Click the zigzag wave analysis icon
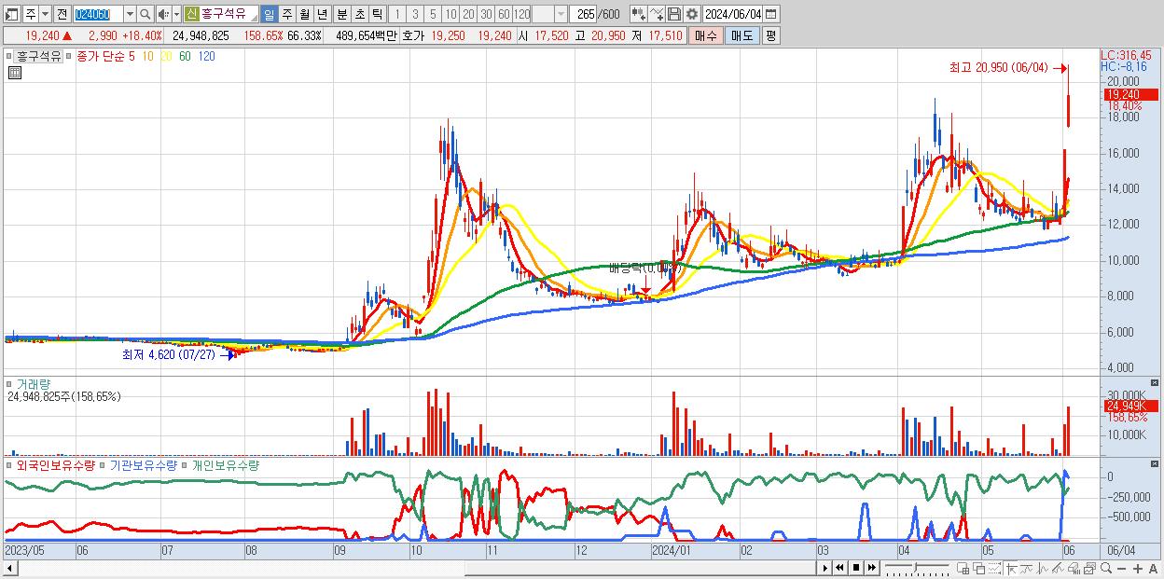The image size is (1164, 579). coord(1043,569)
